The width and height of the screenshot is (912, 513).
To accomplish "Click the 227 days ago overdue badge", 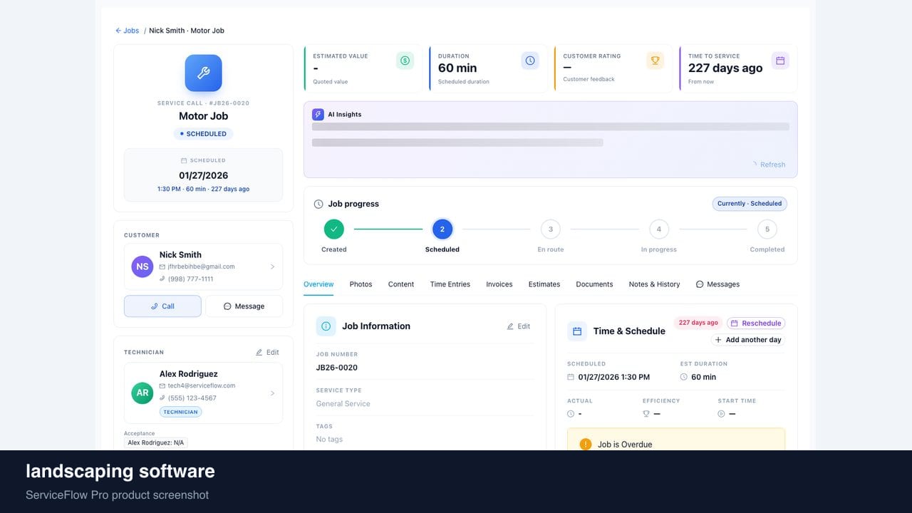I will pyautogui.click(x=698, y=323).
